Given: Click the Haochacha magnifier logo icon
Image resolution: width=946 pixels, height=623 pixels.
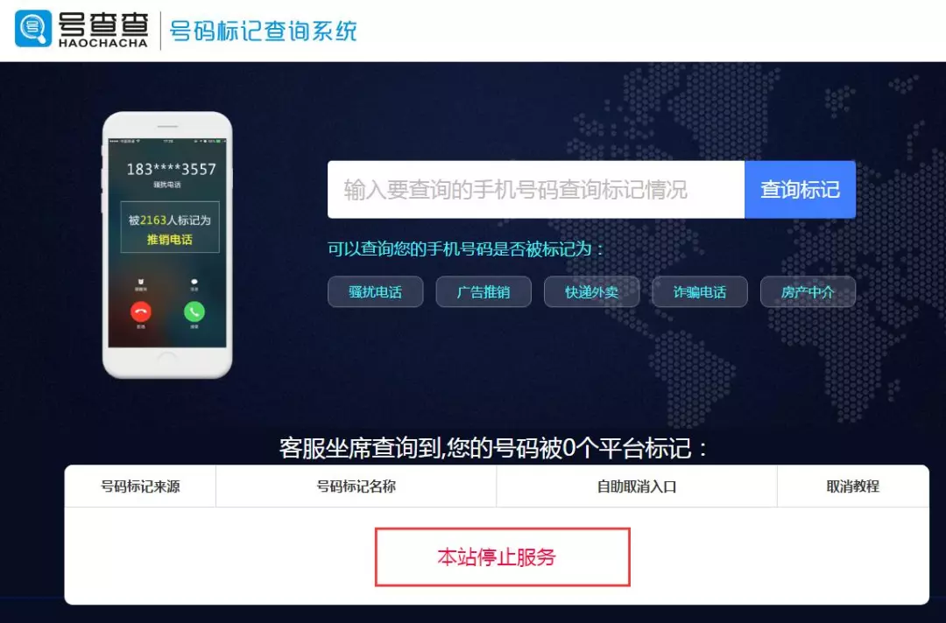Looking at the screenshot, I should coord(33,28).
